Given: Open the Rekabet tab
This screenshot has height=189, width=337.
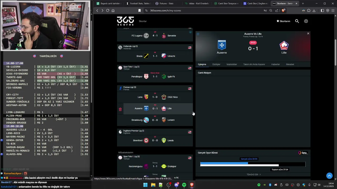Looking at the screenshot, I should (290, 64).
